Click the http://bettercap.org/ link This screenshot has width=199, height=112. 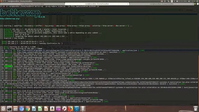click(10, 19)
